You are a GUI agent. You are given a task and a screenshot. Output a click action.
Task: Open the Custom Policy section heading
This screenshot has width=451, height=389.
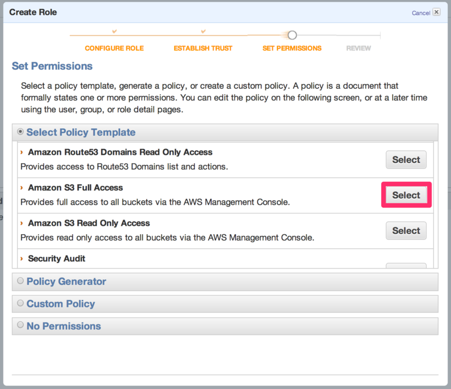[61, 303]
